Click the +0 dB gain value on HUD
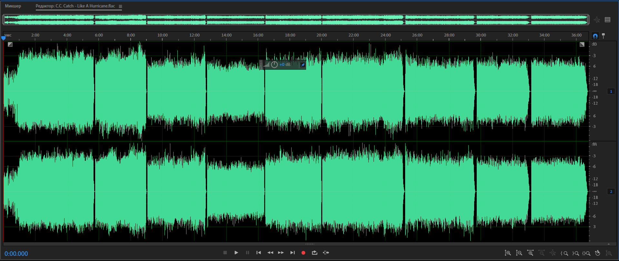 click(x=285, y=65)
